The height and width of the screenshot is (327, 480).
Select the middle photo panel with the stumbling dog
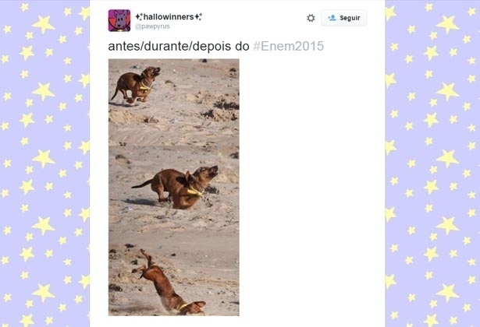[x=174, y=188]
